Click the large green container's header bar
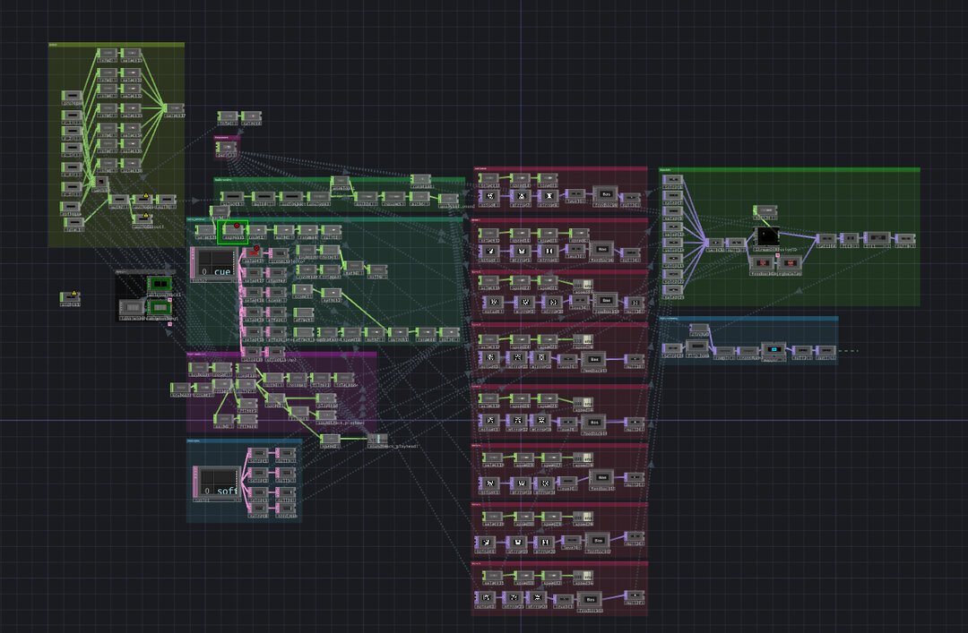968x633 pixels. pos(789,169)
